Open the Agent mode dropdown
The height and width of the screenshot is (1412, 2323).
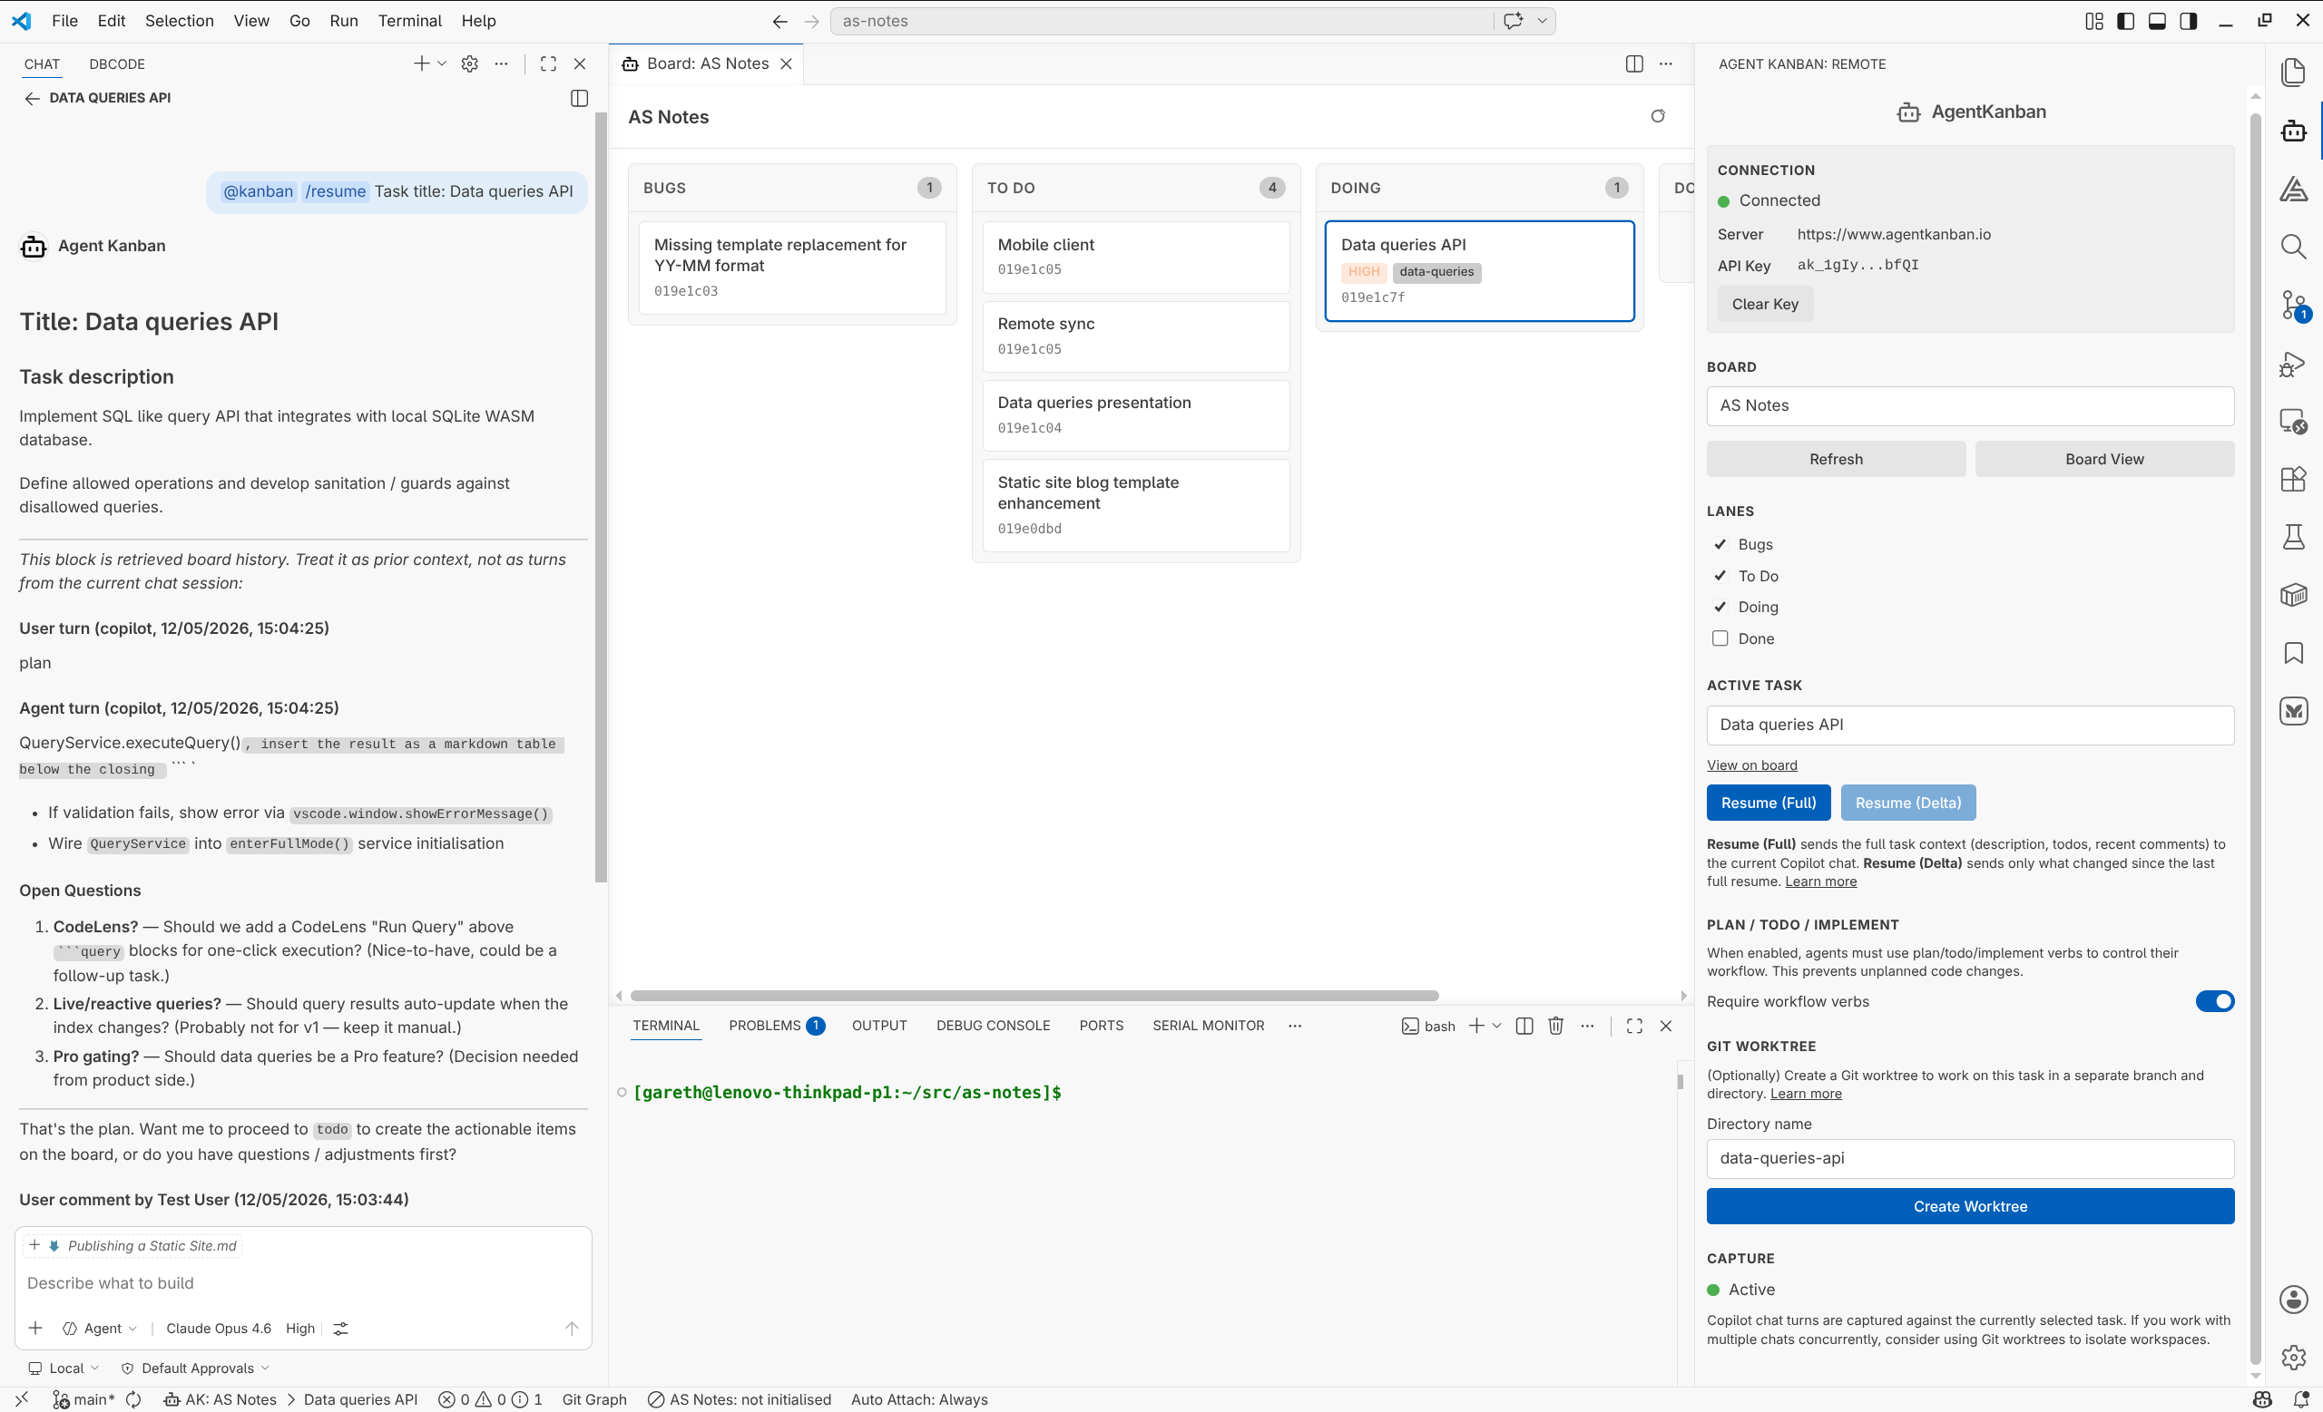[x=101, y=1329]
